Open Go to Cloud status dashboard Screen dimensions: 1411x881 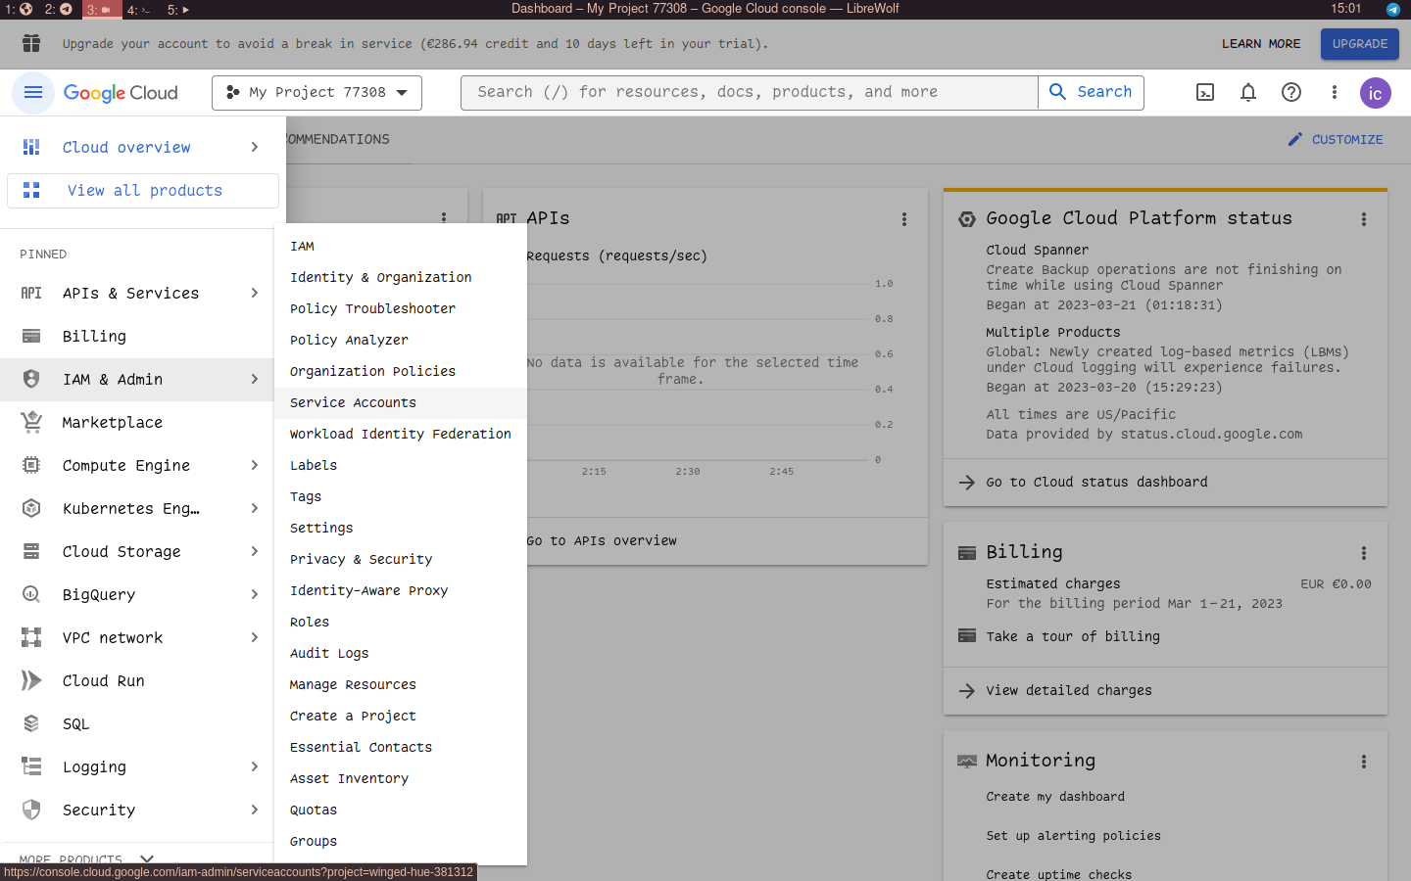1095,482
